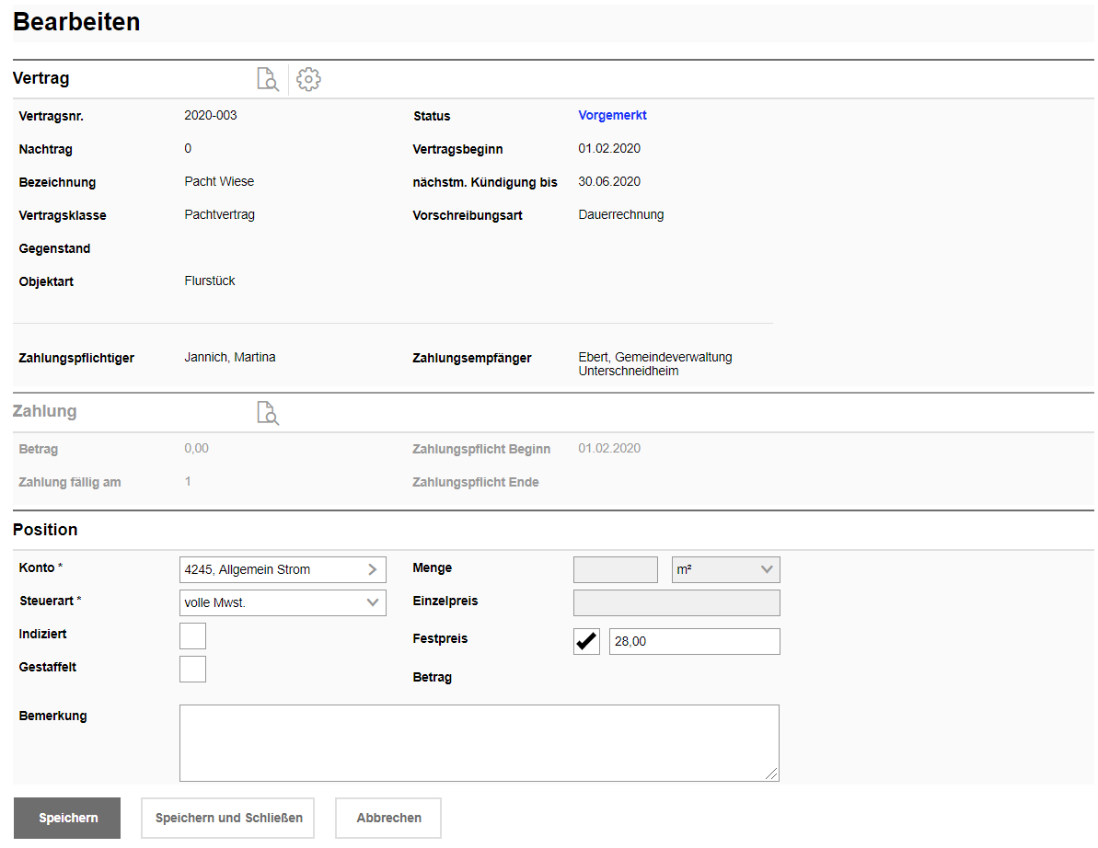This screenshot has width=1098, height=848.
Task: Enable the Gestaffelt checkbox
Action: pyautogui.click(x=192, y=669)
